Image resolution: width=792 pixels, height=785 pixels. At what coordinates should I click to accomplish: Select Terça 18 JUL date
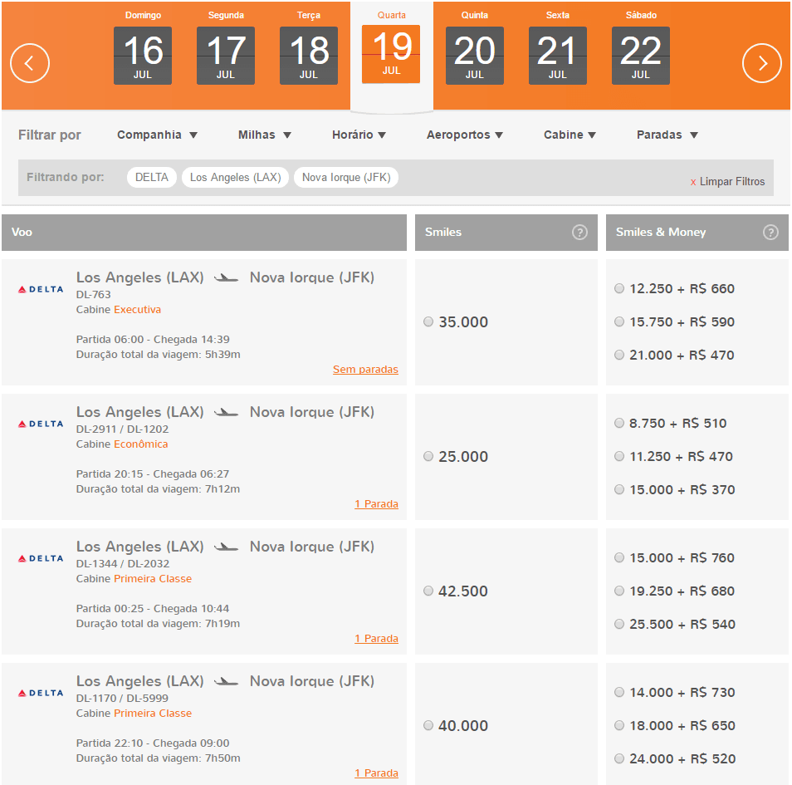[309, 55]
